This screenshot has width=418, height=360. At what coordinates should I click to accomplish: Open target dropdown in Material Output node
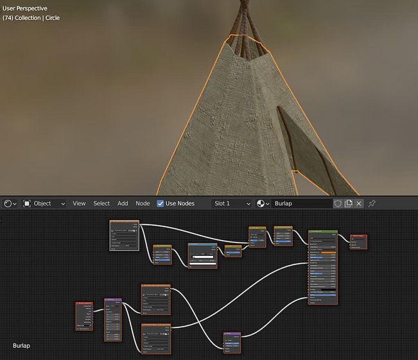358,239
